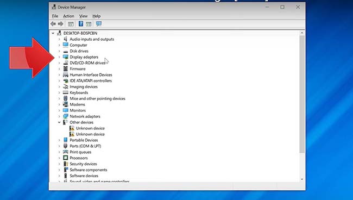Viewport: 353px width, 200px height.
Task: Click the Portable Devices icon
Action: click(x=66, y=140)
